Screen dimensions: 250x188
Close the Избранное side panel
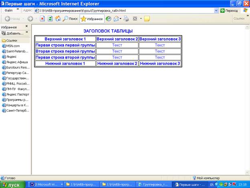[x=26, y=26]
